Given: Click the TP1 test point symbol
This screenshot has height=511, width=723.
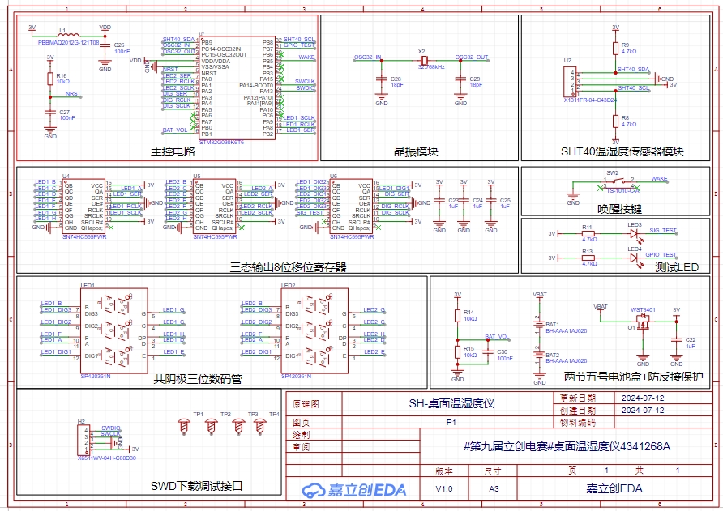Looking at the screenshot, I should 185,427.
